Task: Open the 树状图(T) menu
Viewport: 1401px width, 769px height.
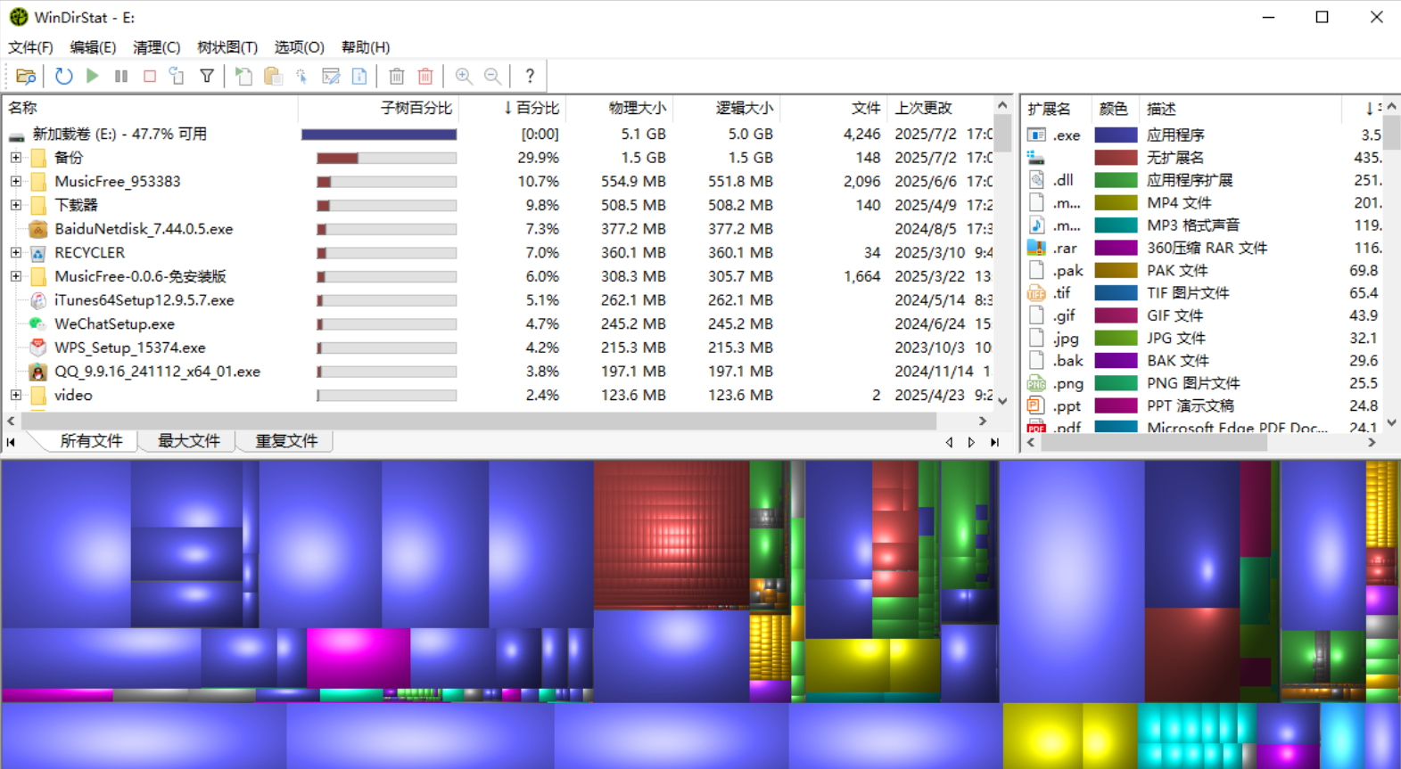Action: point(227,47)
